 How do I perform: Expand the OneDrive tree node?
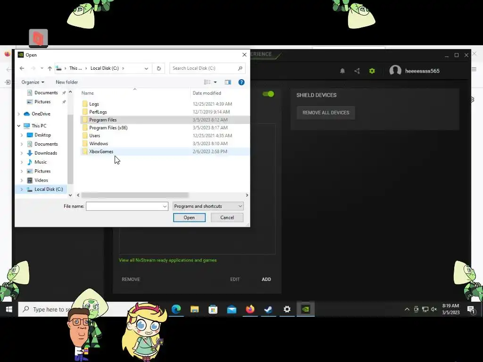pyautogui.click(x=19, y=114)
